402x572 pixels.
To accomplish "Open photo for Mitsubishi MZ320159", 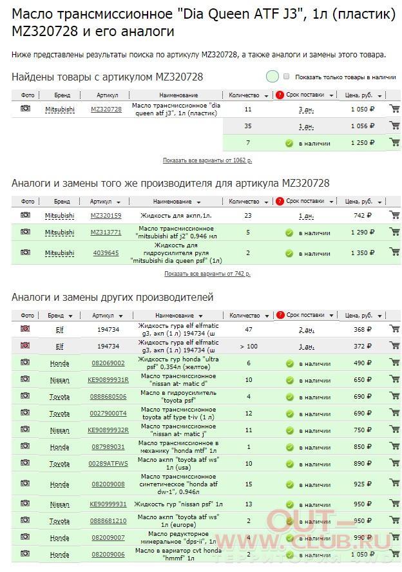I will (x=25, y=215).
